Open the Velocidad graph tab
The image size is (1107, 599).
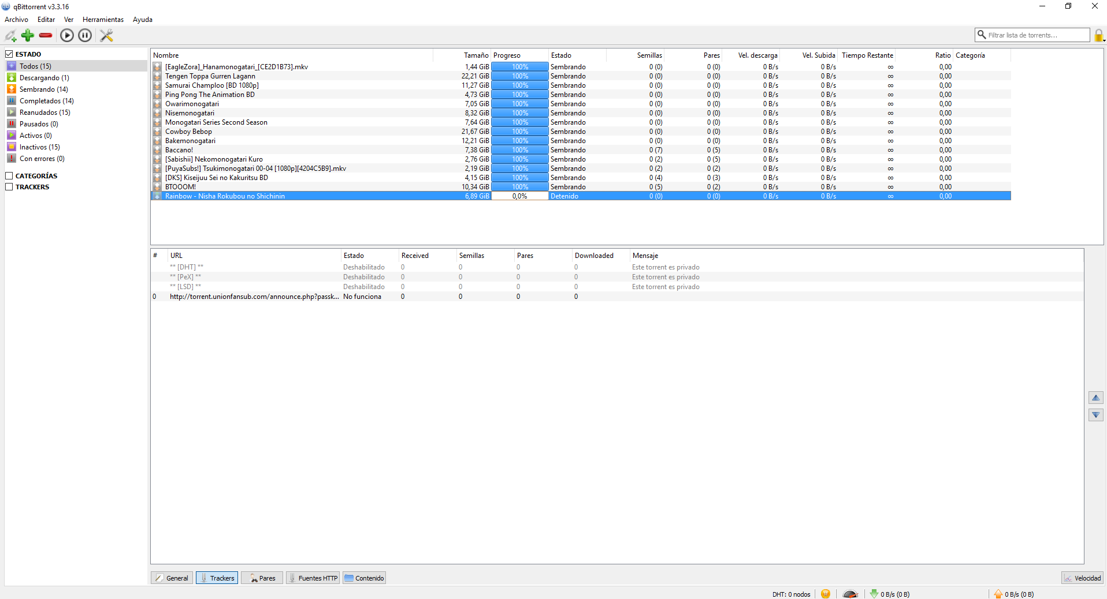click(1083, 578)
